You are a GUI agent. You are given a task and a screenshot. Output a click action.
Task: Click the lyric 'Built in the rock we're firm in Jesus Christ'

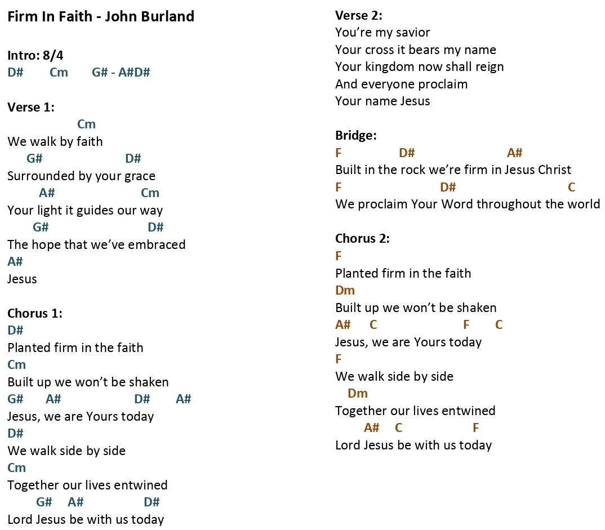(453, 170)
